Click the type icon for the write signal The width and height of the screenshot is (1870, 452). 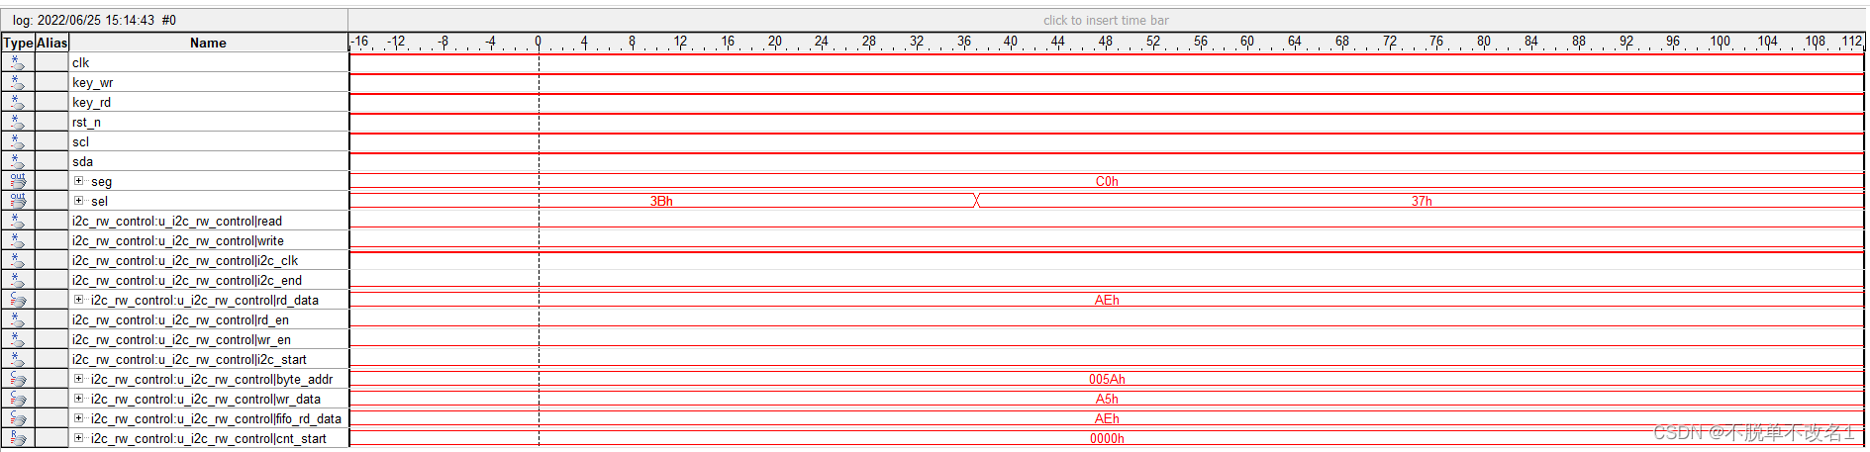18,240
